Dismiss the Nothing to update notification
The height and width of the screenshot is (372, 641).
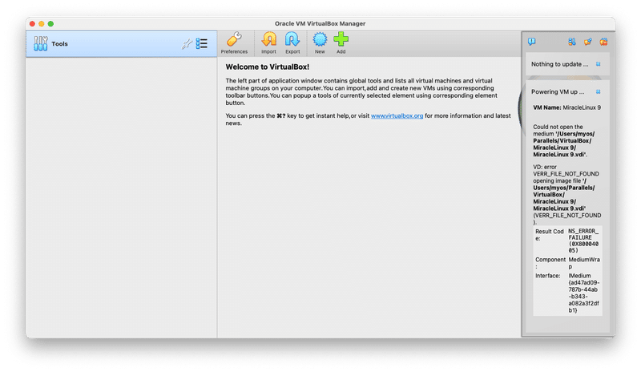[598, 64]
